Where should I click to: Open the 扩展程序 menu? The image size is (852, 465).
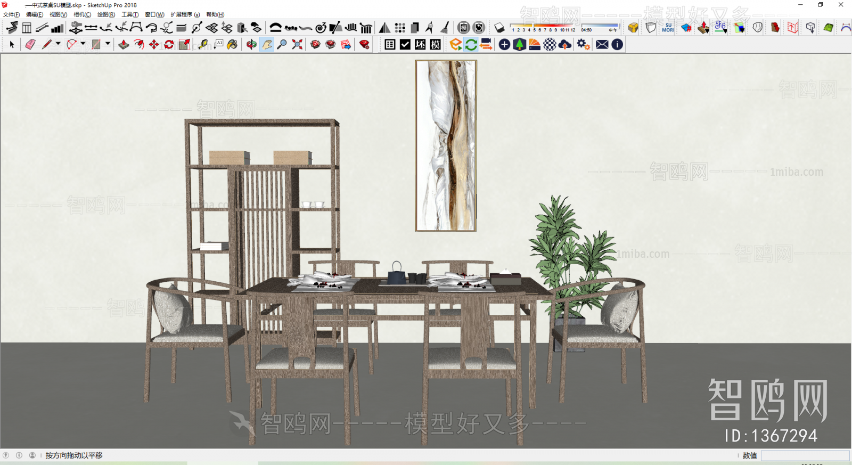tap(185, 14)
